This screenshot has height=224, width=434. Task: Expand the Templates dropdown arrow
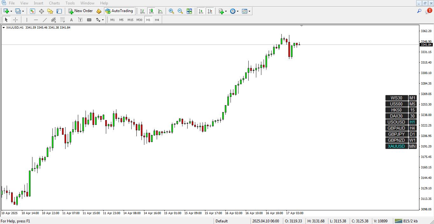click(250, 11)
